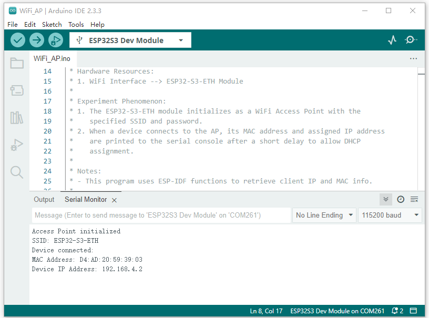Start debugging with the debug toolbar button
The width and height of the screenshot is (429, 318).
click(x=55, y=40)
